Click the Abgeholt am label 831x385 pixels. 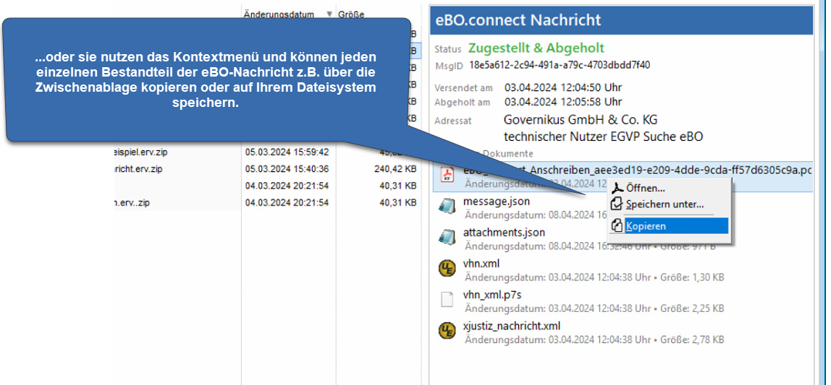(x=462, y=102)
